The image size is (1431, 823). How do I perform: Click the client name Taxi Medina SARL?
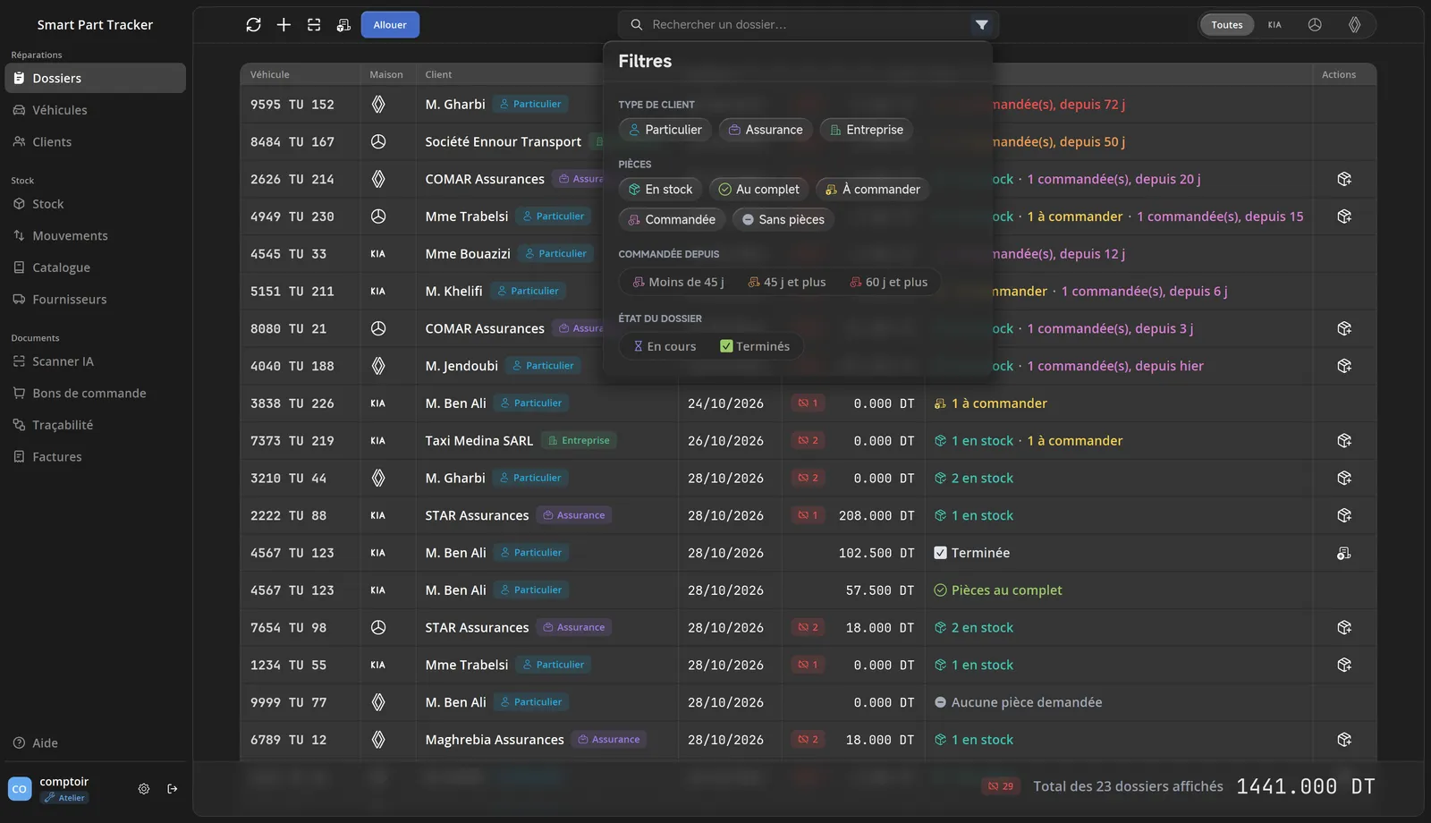pos(479,441)
